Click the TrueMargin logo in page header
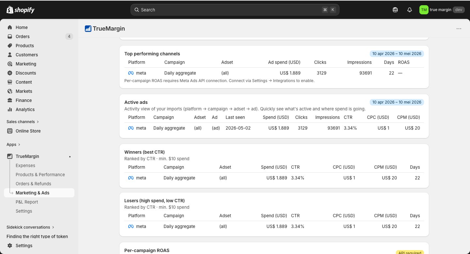 pos(88,29)
